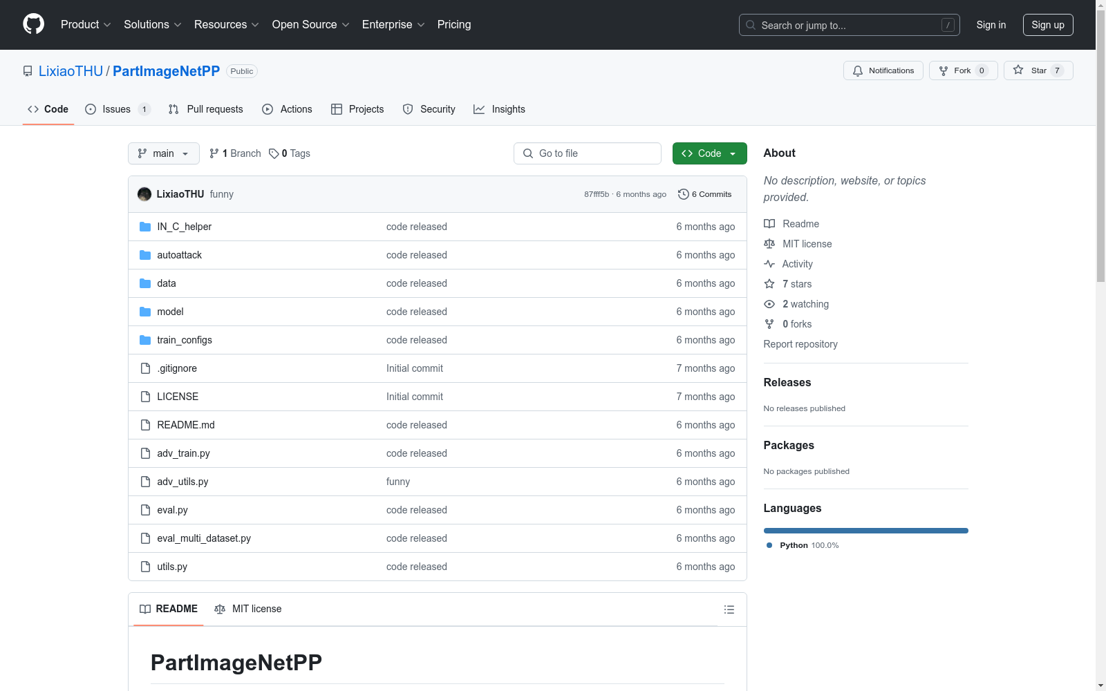Click the Languages Python progress bar
This screenshot has height=691, width=1106.
[865, 531]
